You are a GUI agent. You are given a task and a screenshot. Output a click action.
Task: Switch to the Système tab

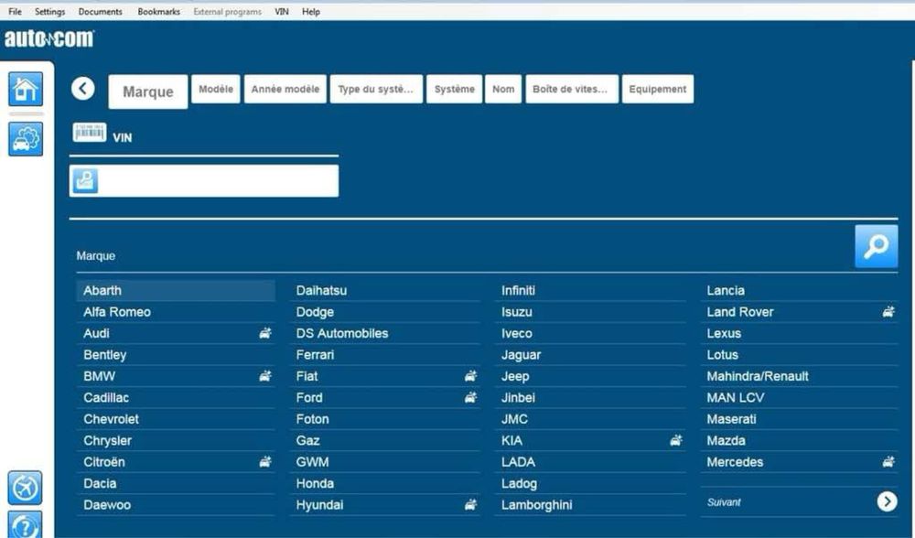tap(454, 89)
